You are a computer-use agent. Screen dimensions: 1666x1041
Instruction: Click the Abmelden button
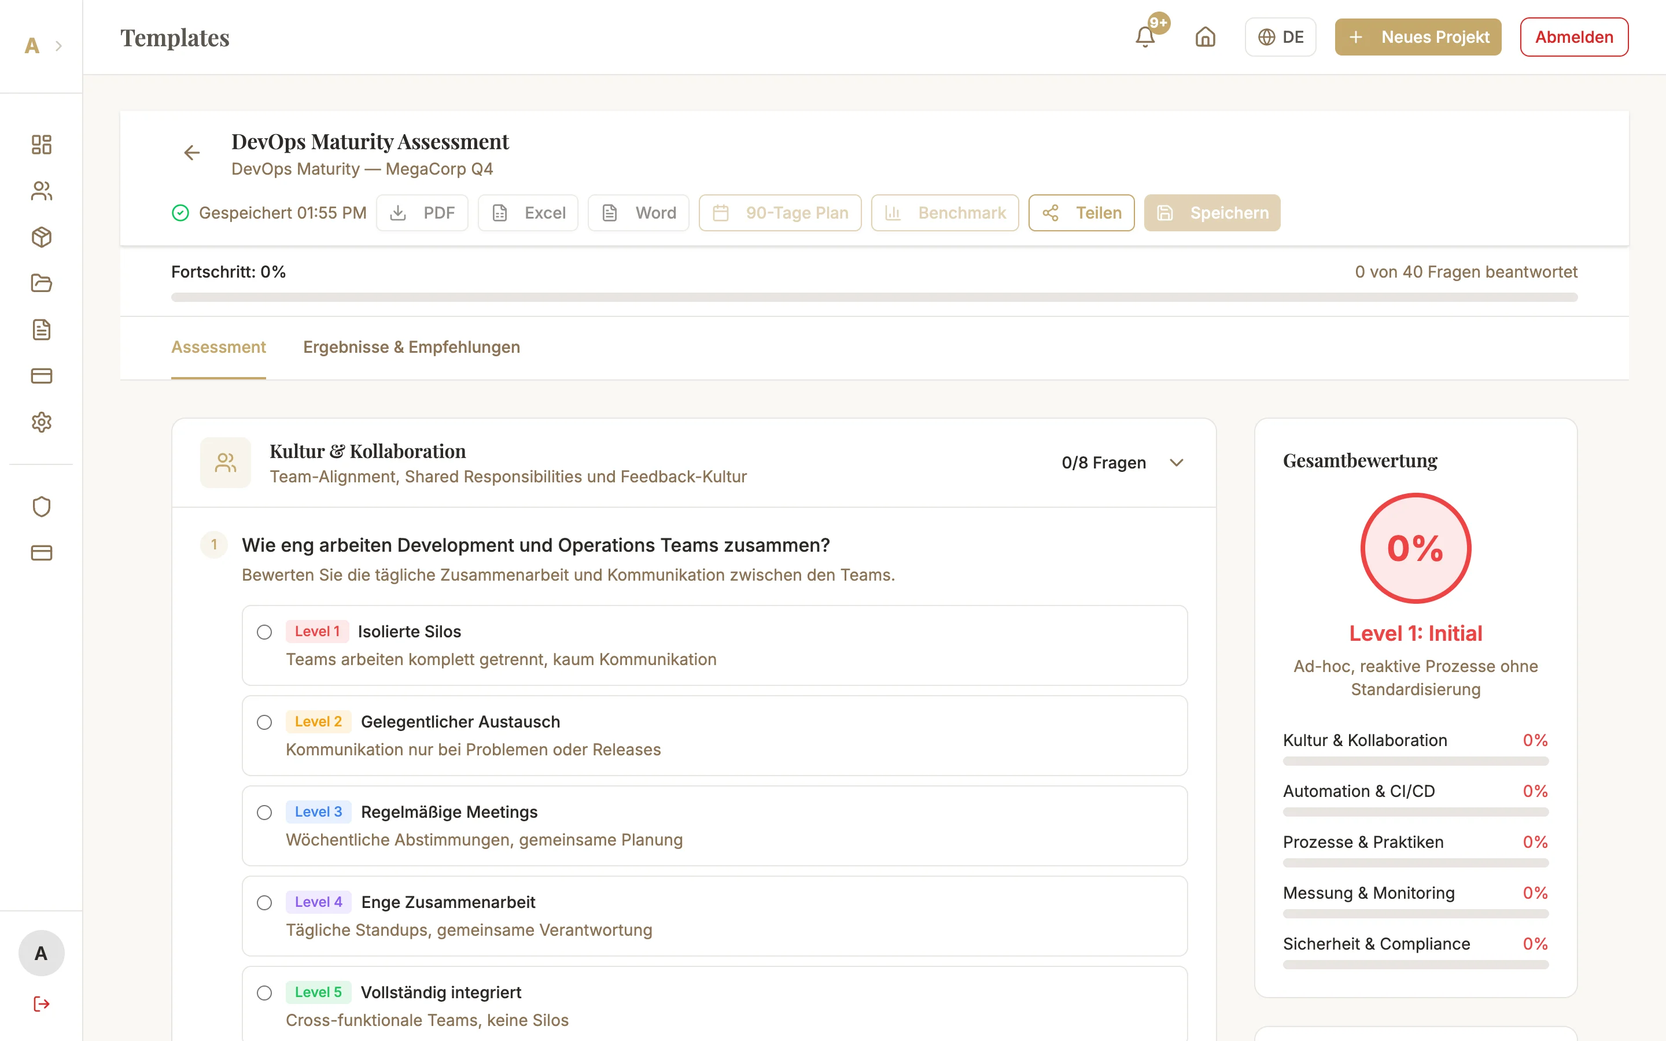tap(1575, 37)
